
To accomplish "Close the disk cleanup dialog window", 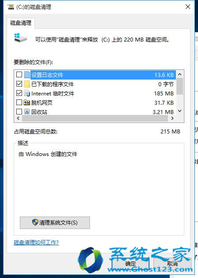I will pos(188,7).
